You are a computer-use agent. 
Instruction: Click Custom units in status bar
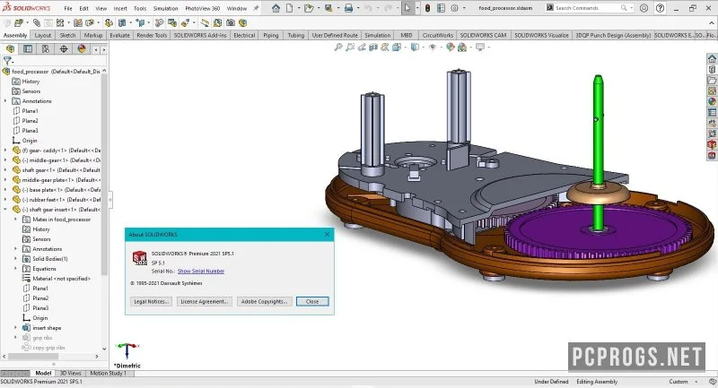pos(679,382)
